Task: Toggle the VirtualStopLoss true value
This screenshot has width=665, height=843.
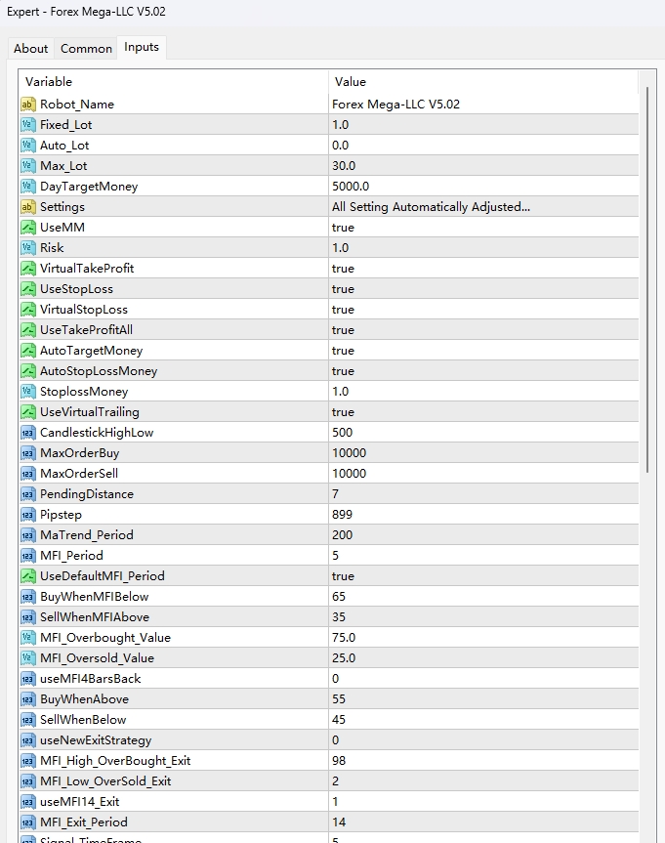Action: tap(343, 309)
